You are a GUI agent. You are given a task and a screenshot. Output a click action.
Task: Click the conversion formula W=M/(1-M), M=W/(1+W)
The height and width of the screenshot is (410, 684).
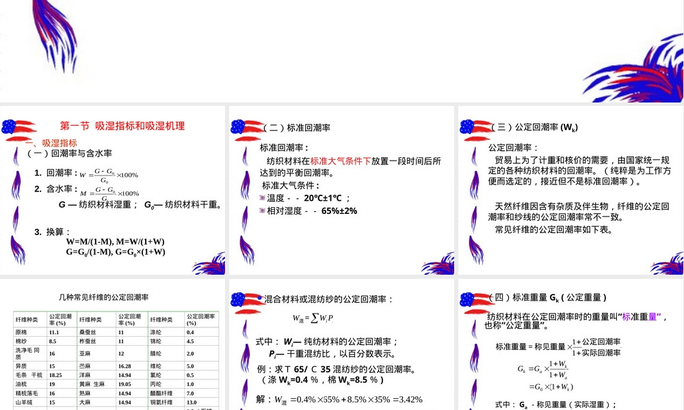click(115, 241)
